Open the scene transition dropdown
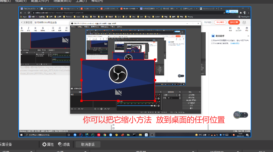The height and width of the screenshot is (152, 273). [x=170, y=95]
